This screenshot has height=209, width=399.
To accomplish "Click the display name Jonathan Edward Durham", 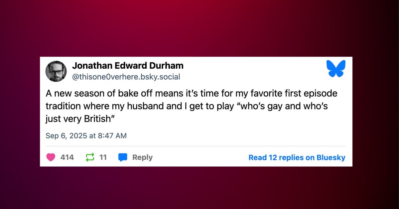I will (128, 66).
